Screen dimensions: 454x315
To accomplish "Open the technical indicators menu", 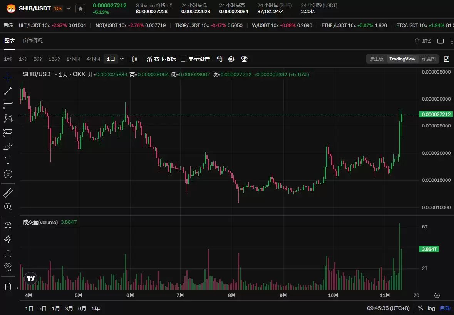I will point(161,59).
